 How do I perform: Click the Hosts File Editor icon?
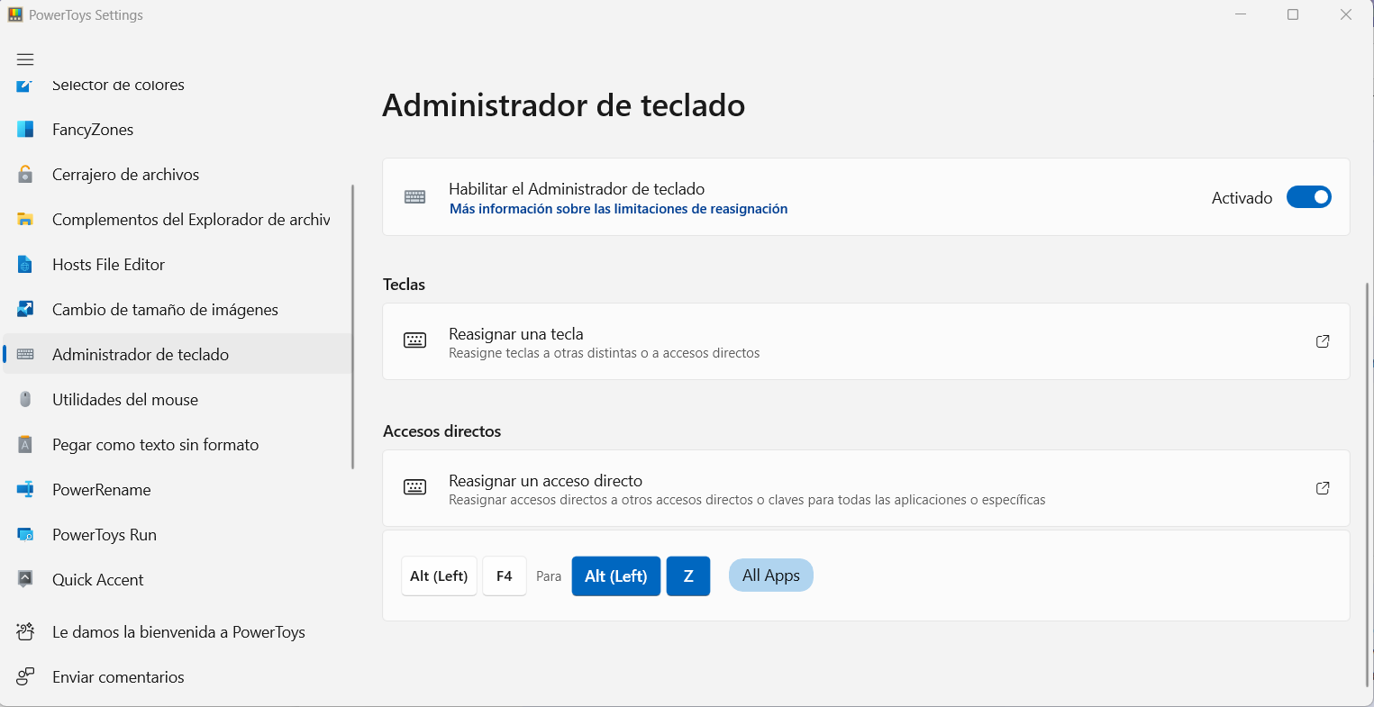25,265
